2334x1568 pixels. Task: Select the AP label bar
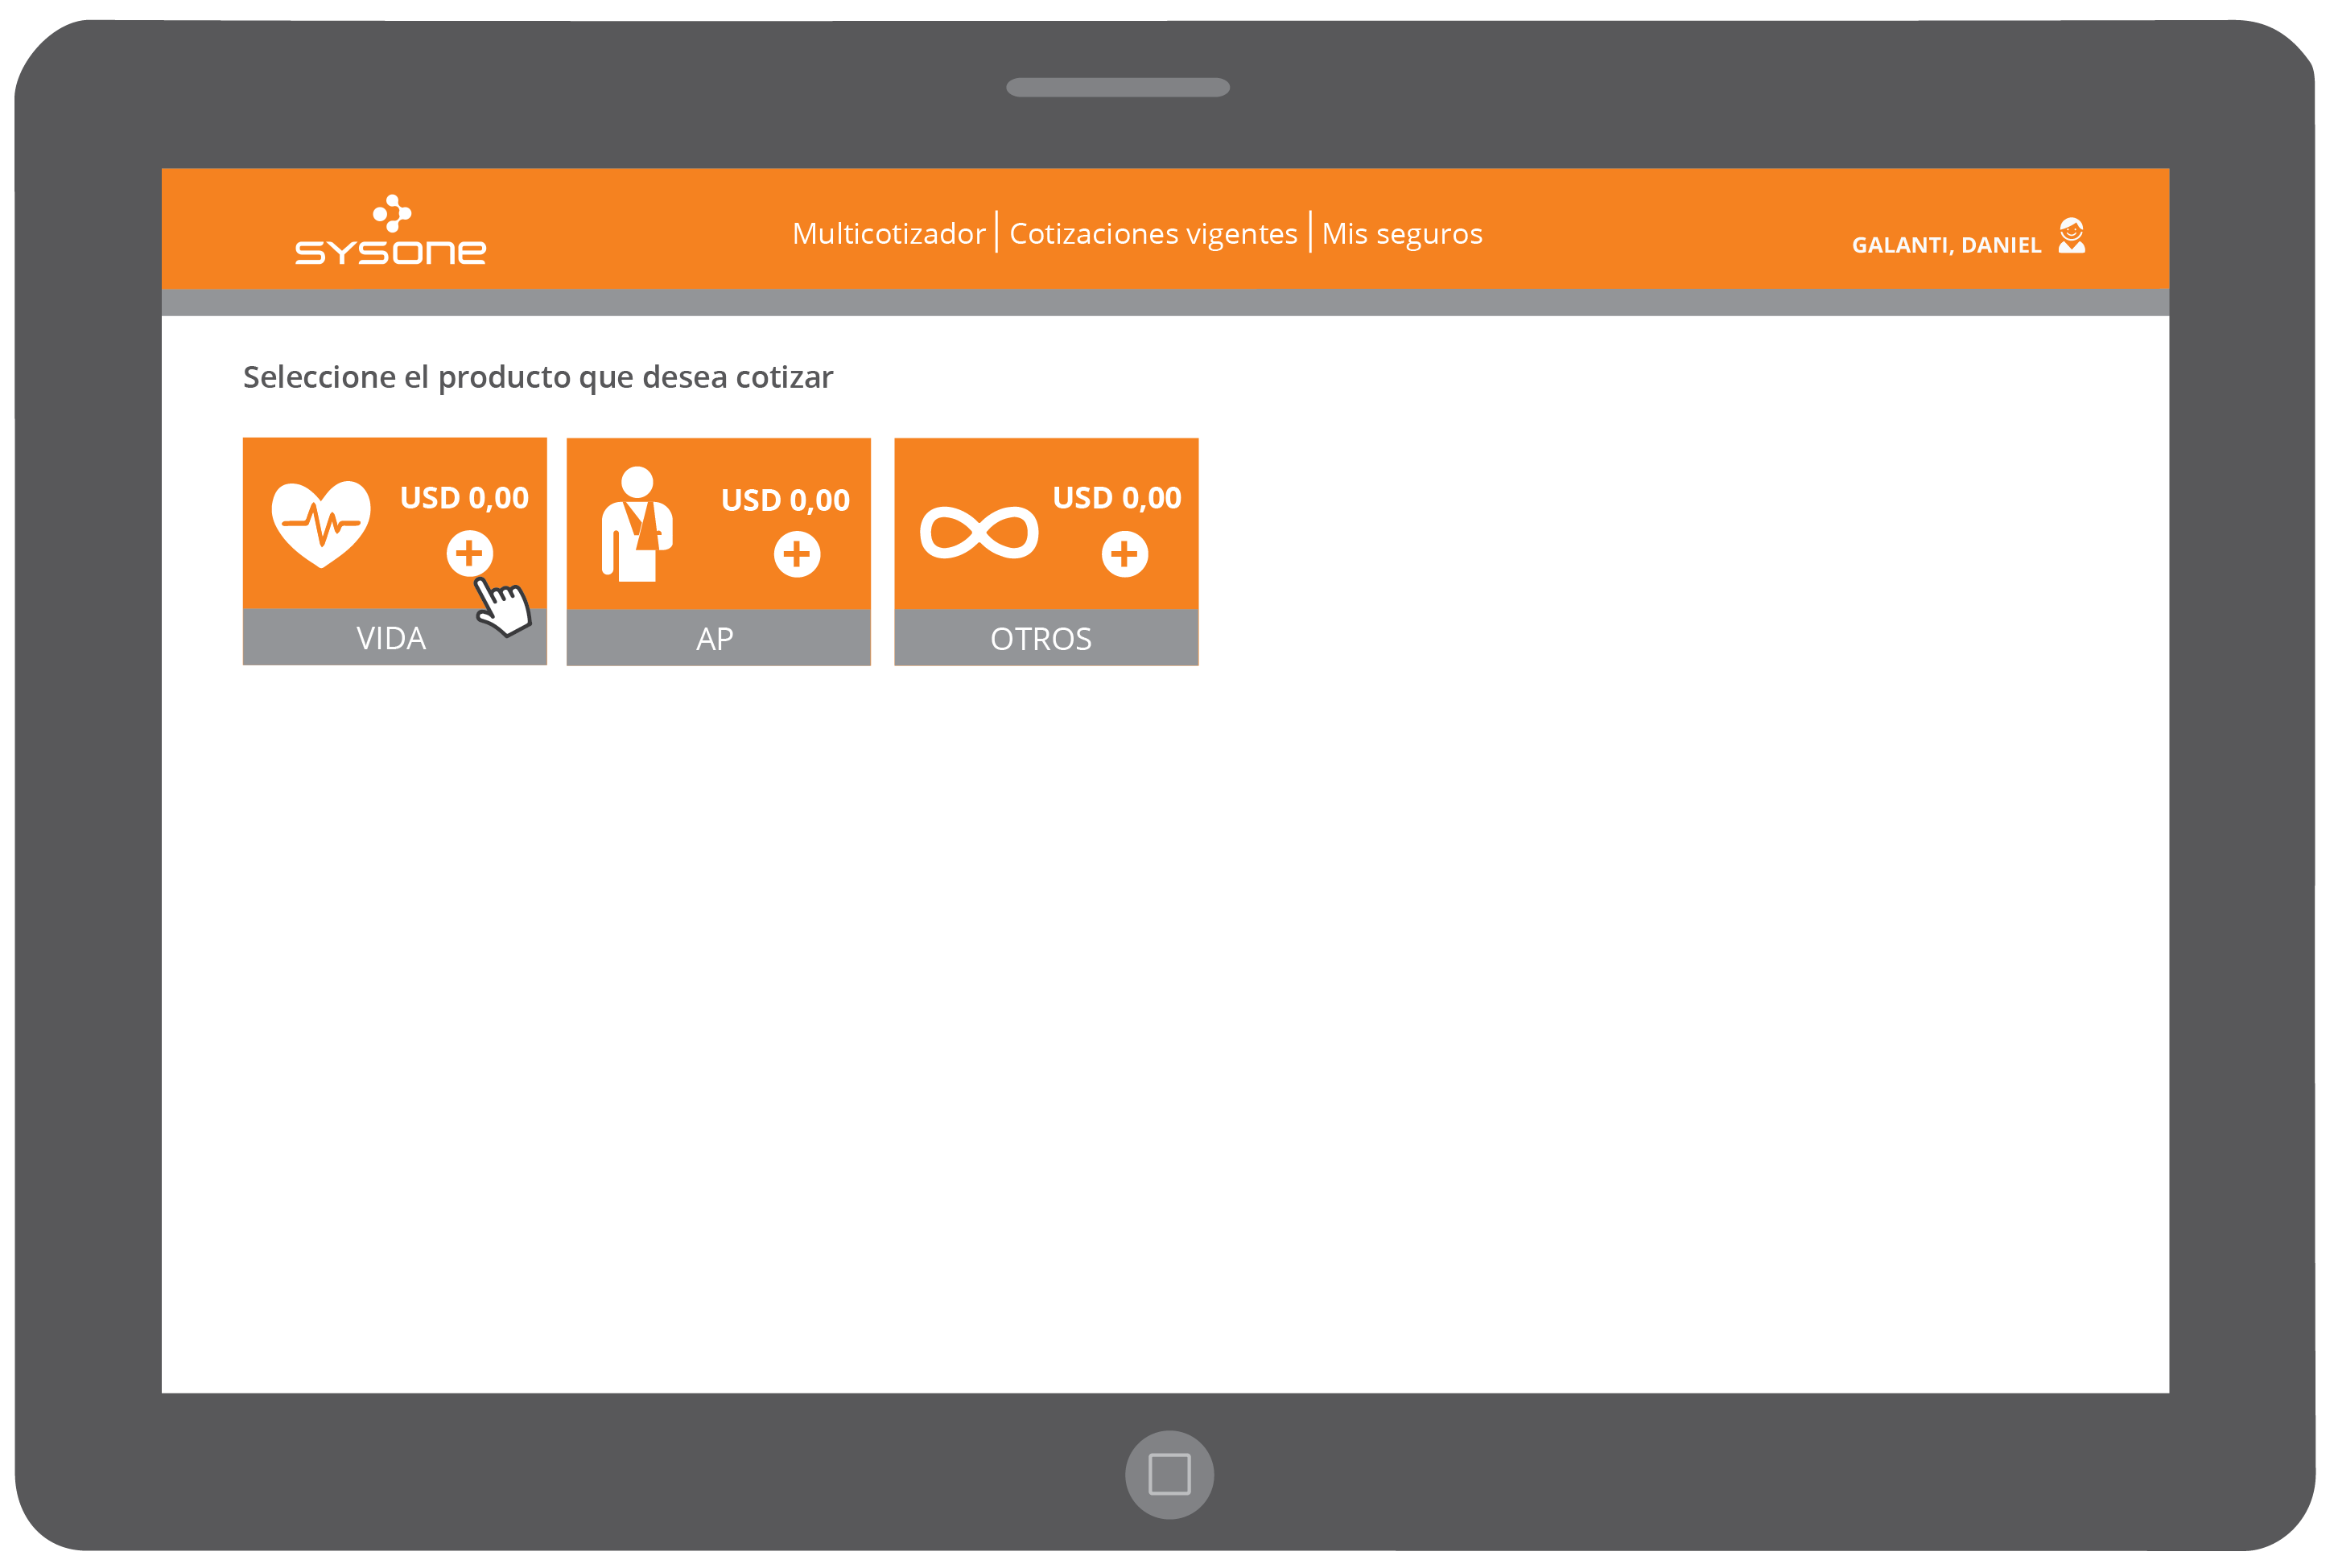coord(716,639)
